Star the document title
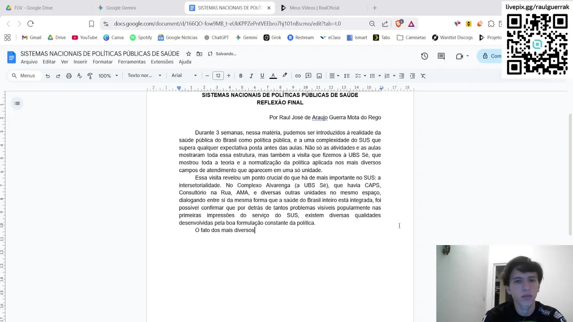 [x=188, y=54]
